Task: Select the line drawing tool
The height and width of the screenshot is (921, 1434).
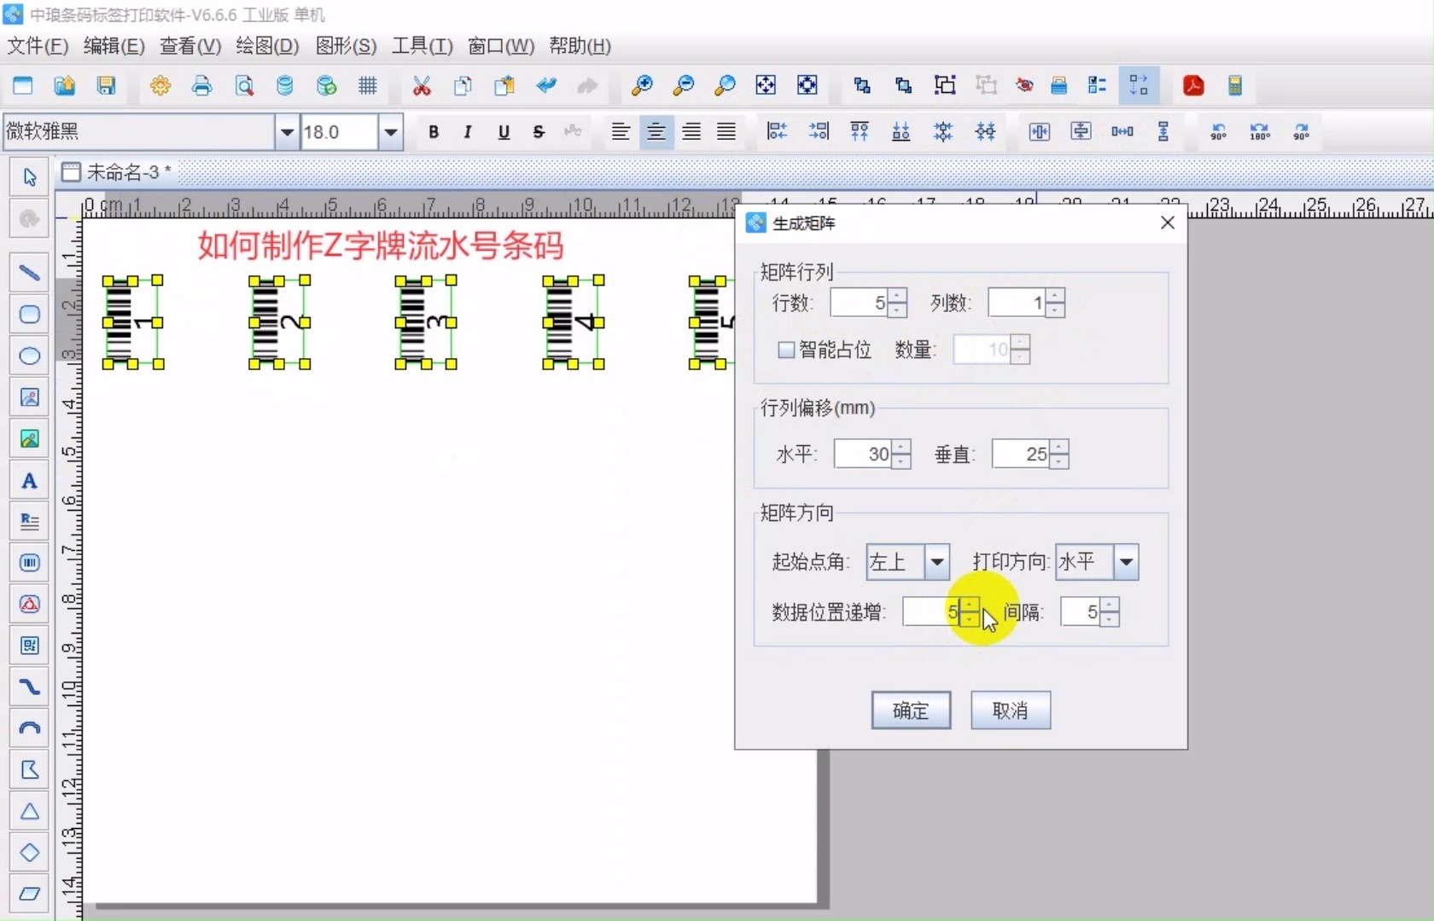Action: [x=30, y=273]
